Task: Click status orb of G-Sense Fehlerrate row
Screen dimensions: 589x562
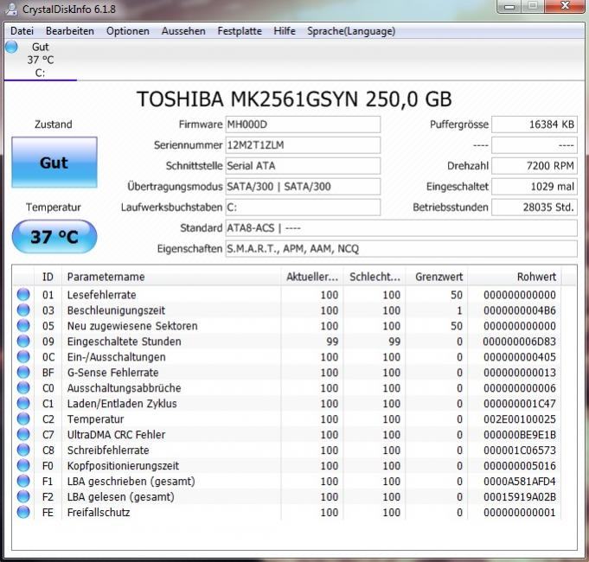Action: (x=23, y=373)
